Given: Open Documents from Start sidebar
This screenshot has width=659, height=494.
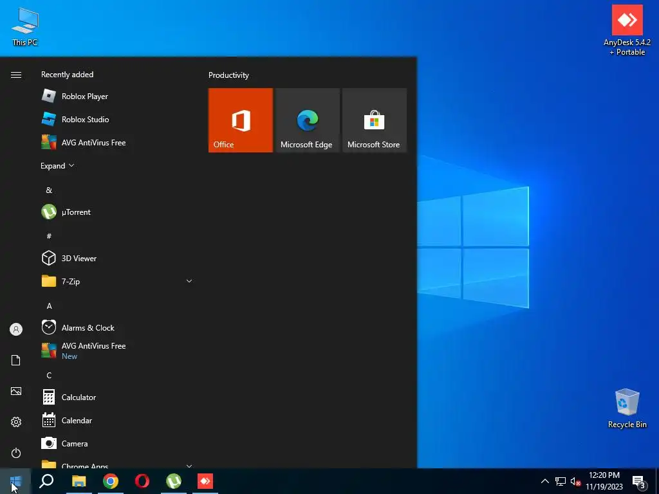Looking at the screenshot, I should click(16, 360).
